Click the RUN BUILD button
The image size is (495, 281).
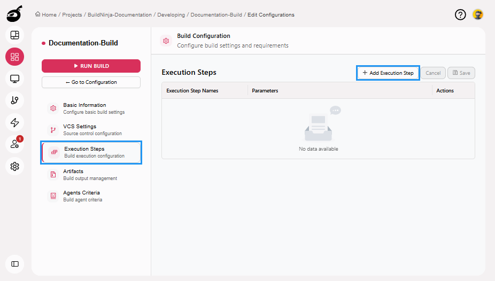pyautogui.click(x=91, y=66)
